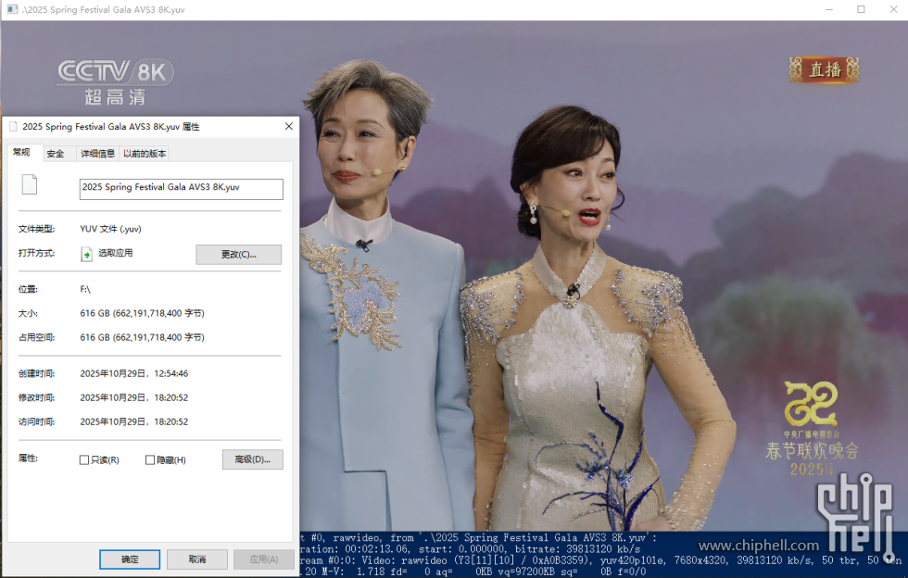The height and width of the screenshot is (578, 908).
Task: Enable the 隐藏(H) hidden checkbox
Action: [x=149, y=459]
